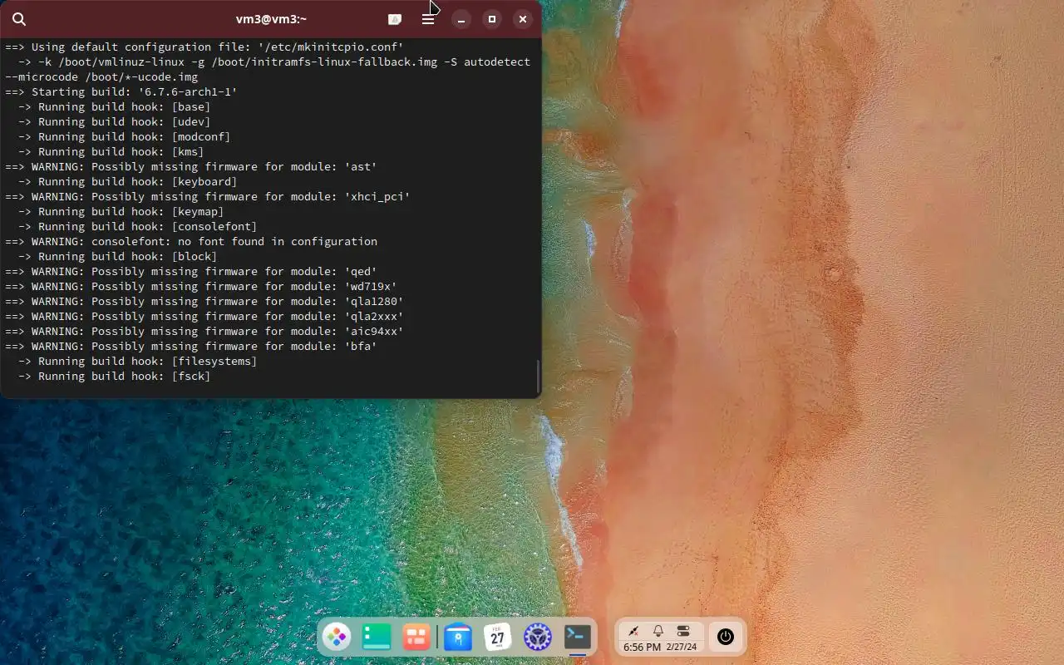
Task: Click the missing firmware warning for 'qla2xxx'
Action: coord(204,317)
